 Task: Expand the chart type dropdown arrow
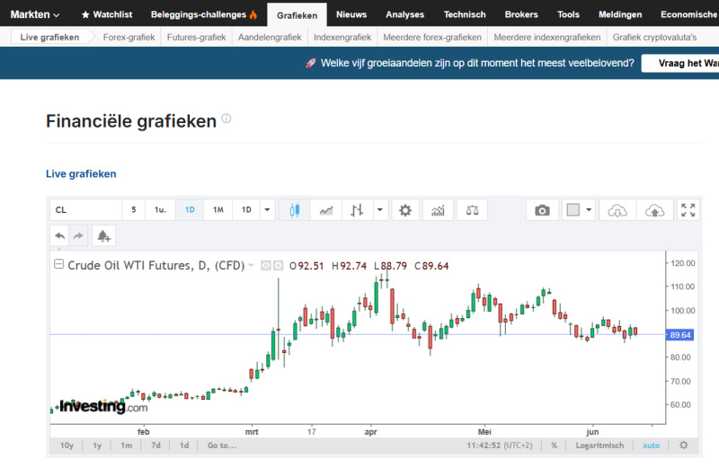coord(380,210)
